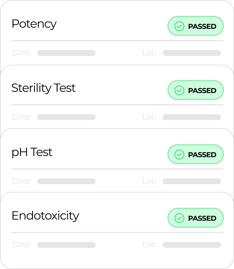This screenshot has width=234, height=269.
Task: Select the Sterility Test PASSED badge
Action: point(195,90)
